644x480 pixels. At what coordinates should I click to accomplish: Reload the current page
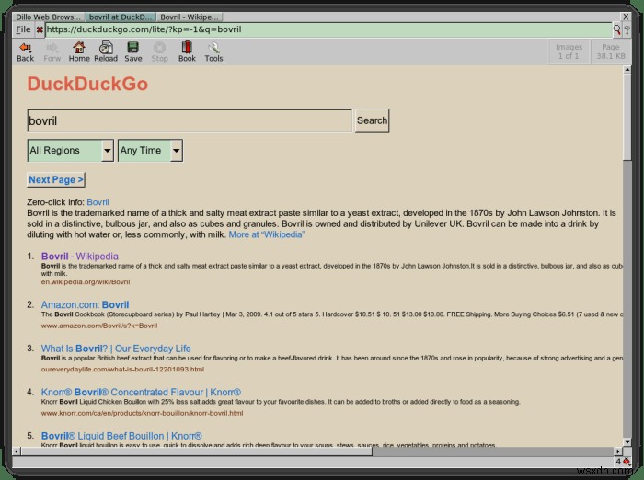[106, 51]
